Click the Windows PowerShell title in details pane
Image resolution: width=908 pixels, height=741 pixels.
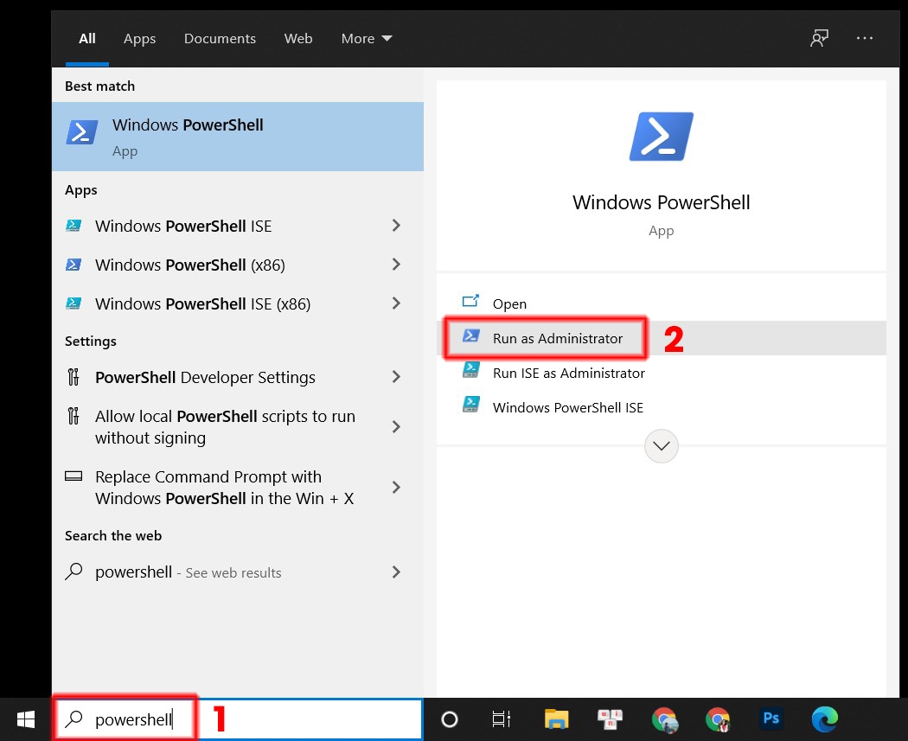[662, 202]
